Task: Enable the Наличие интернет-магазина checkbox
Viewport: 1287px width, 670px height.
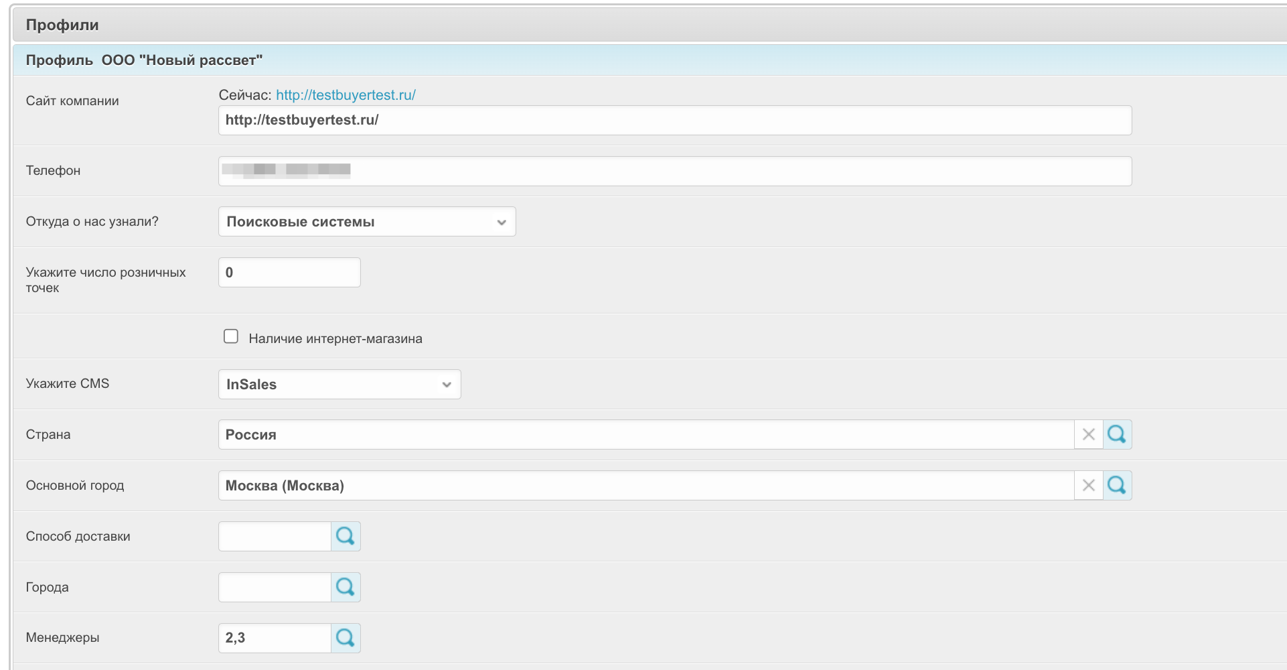Action: click(x=231, y=336)
